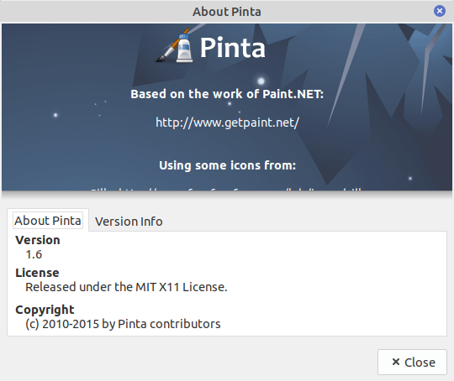Switch to the Version Info tab
Screen dimensions: 454x381
(129, 222)
